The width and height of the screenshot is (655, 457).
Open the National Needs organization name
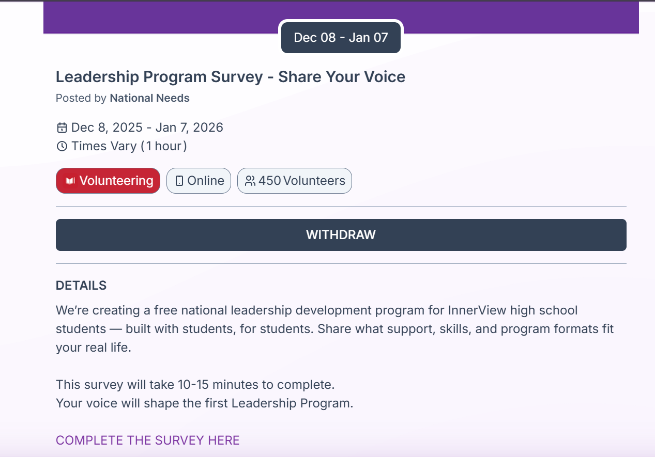click(149, 98)
